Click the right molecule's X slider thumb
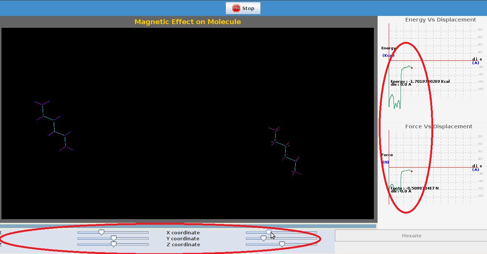The width and height of the screenshot is (487, 254). 269,232
